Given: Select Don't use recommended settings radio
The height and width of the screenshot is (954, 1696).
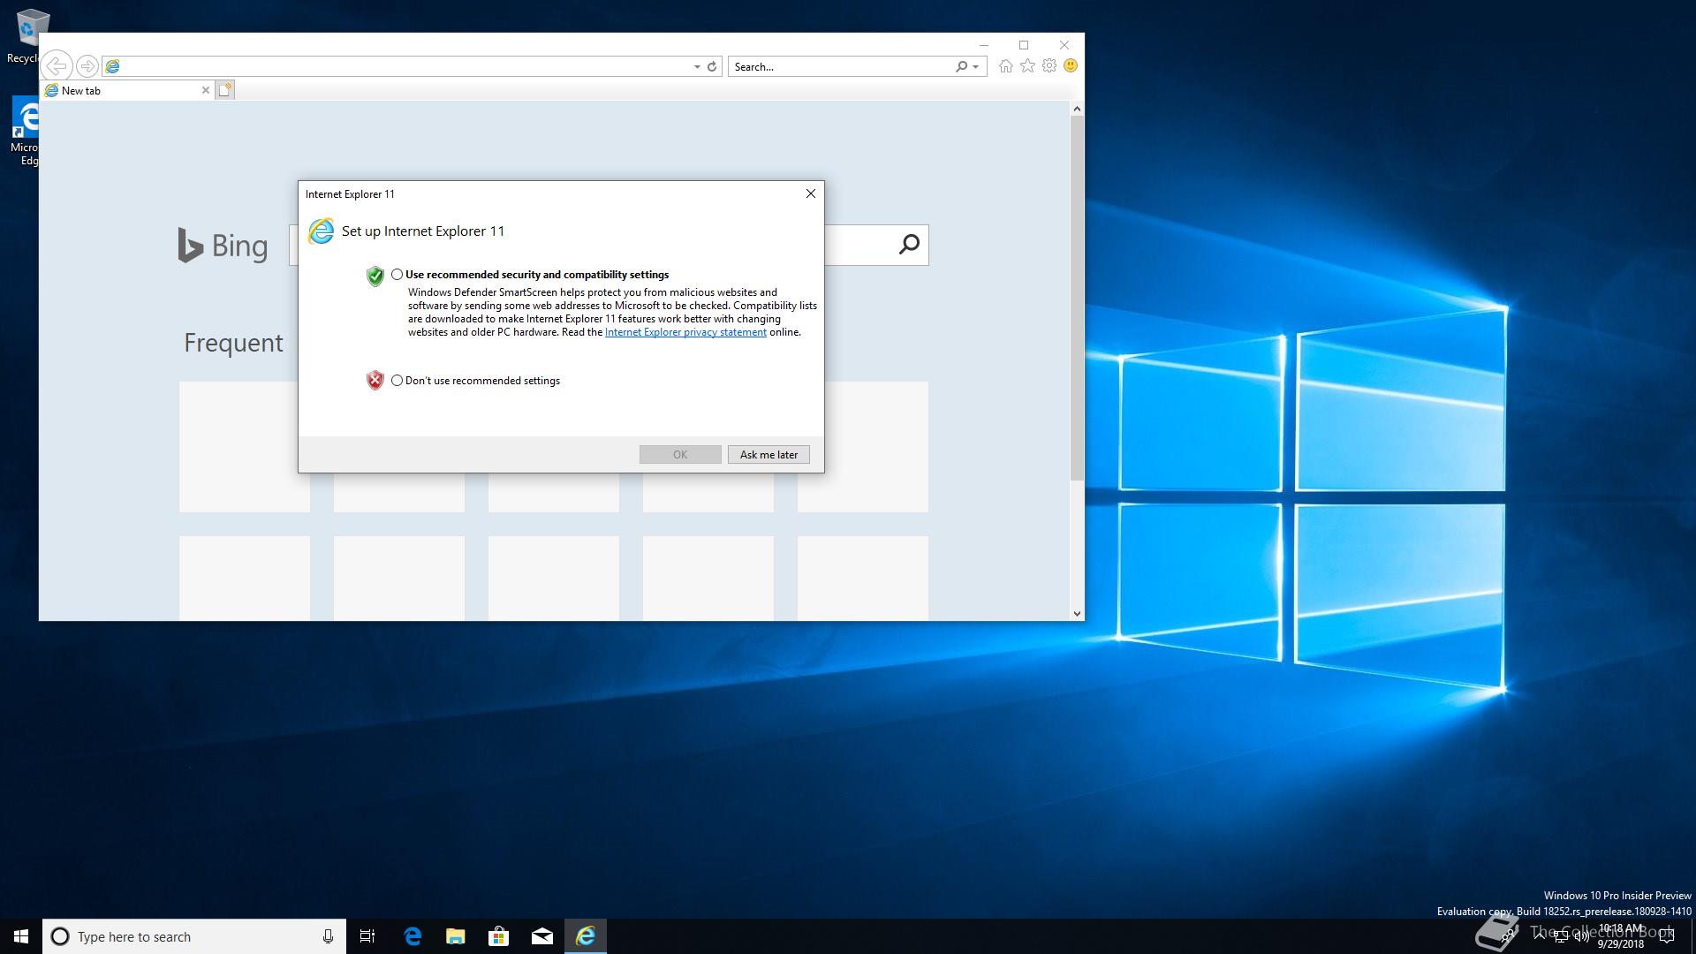Looking at the screenshot, I should pyautogui.click(x=397, y=381).
